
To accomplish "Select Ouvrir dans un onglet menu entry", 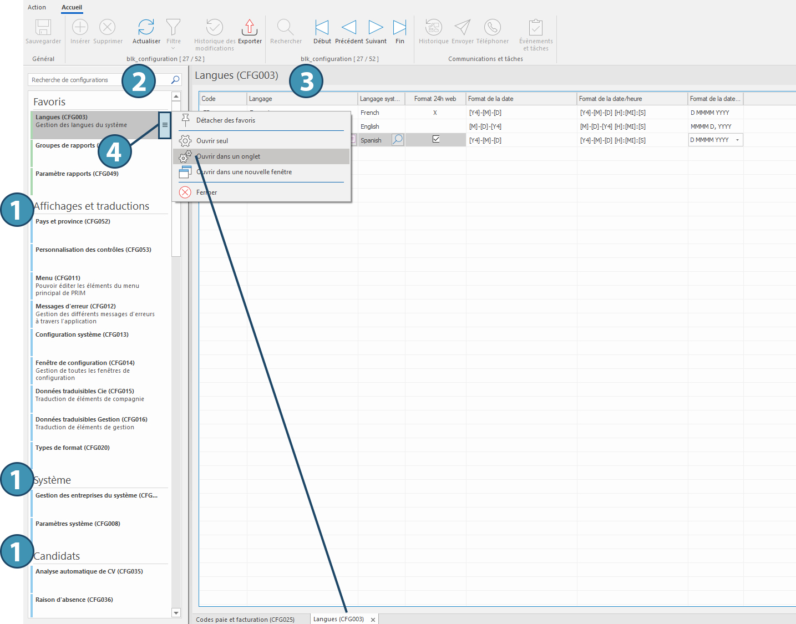I will tap(228, 156).
